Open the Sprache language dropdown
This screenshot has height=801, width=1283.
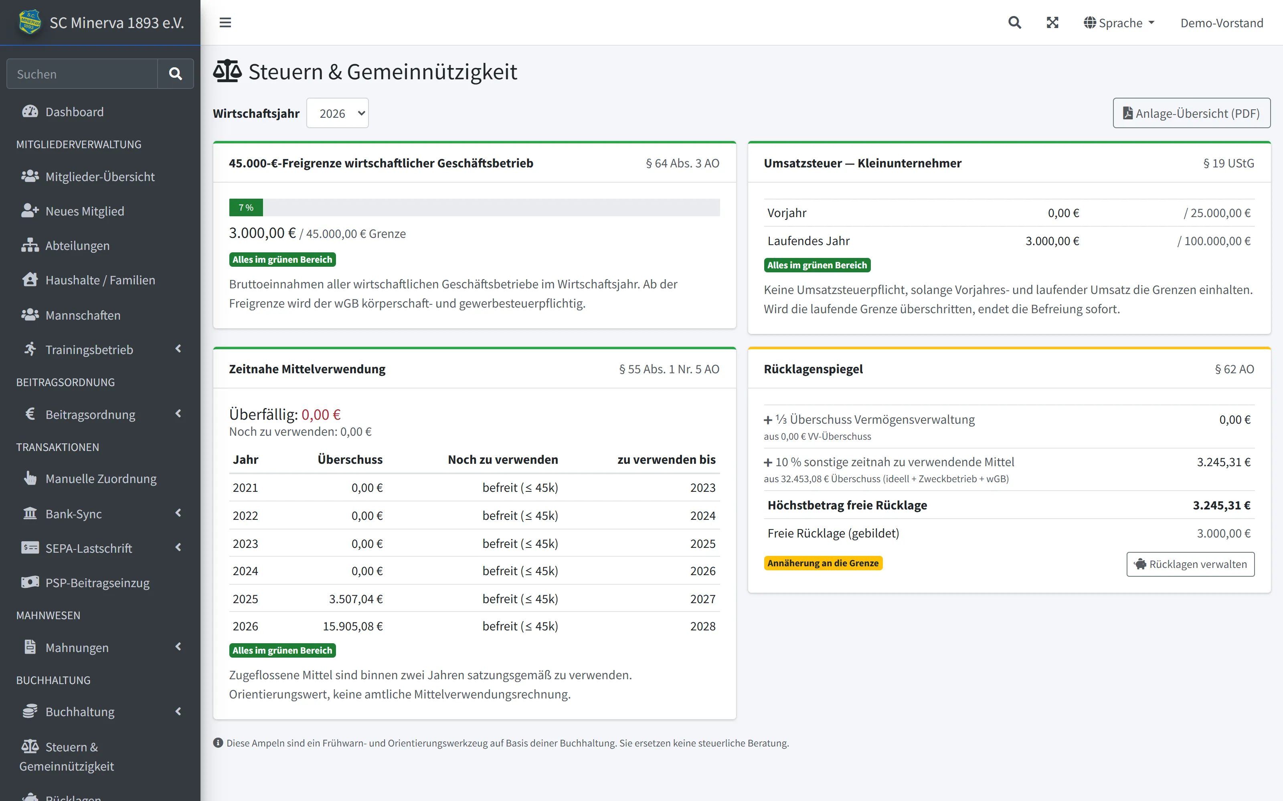(1119, 23)
